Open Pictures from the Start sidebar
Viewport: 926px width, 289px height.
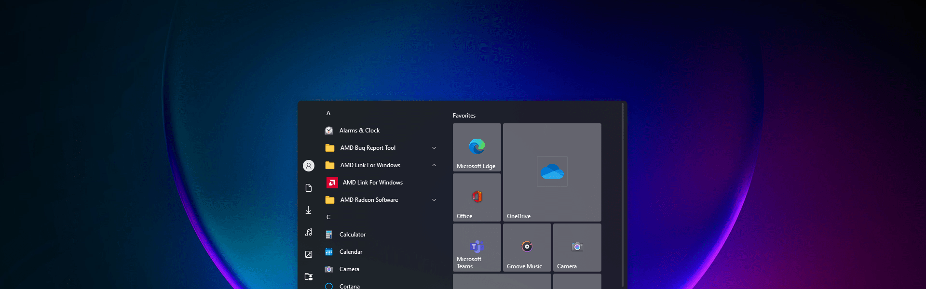309,254
